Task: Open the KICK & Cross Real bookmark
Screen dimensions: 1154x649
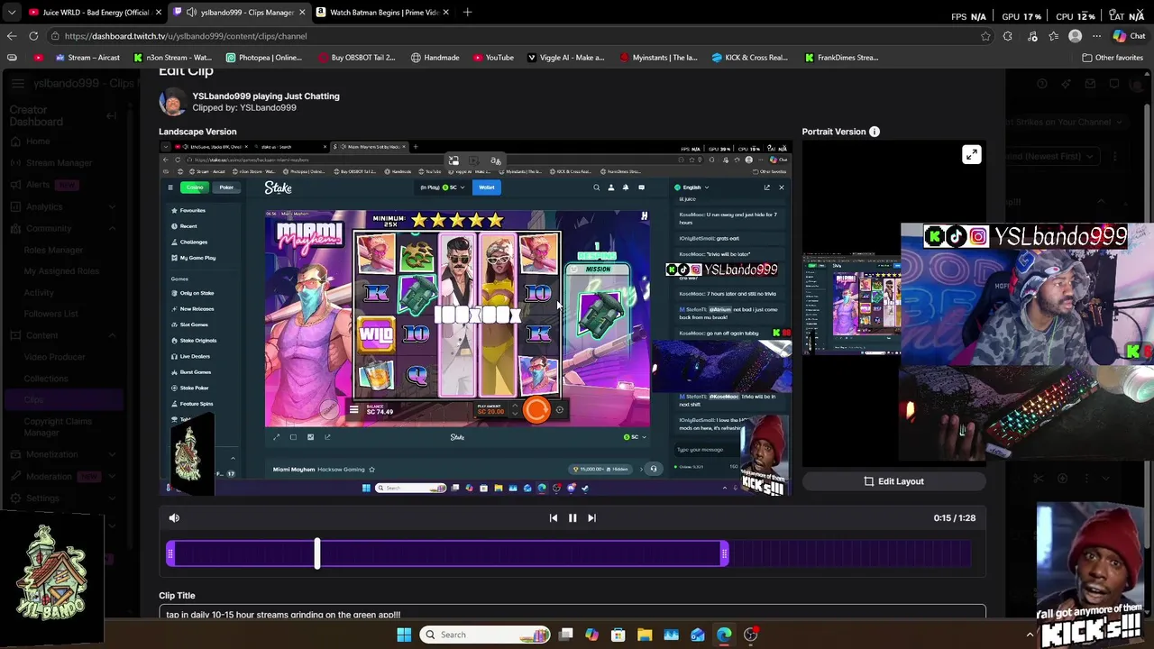Action: (750, 58)
